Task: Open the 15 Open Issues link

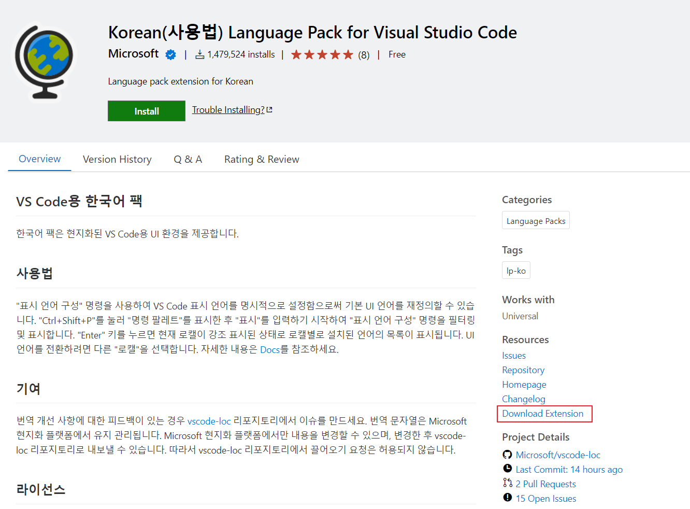Action: tap(546, 499)
